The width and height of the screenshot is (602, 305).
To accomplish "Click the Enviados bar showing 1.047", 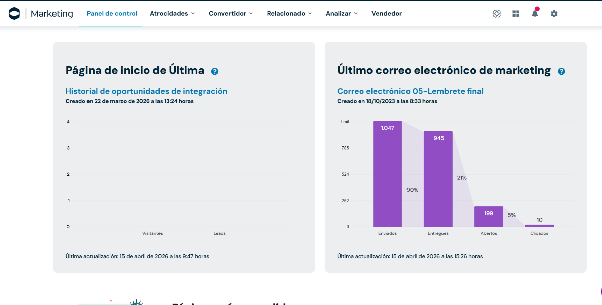I will coord(387,175).
